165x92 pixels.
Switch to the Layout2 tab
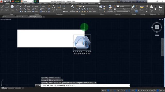click(x=18, y=88)
